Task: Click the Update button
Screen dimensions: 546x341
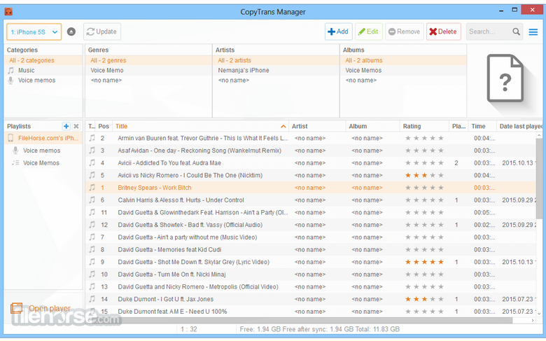Action: click(x=102, y=32)
